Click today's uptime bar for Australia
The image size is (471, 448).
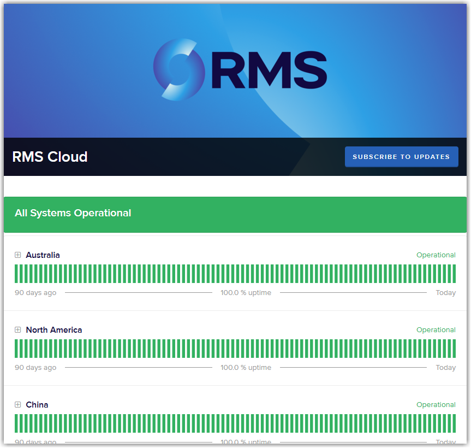click(x=454, y=274)
